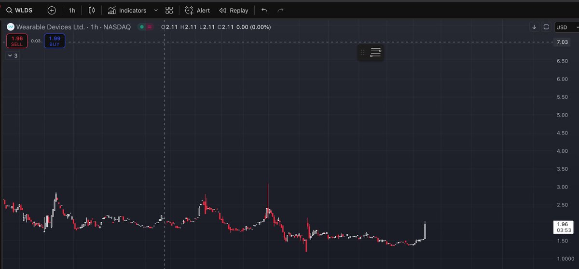This screenshot has height=269, width=579.
Task: Click the down arrow icon near USD
Action: tap(534, 27)
